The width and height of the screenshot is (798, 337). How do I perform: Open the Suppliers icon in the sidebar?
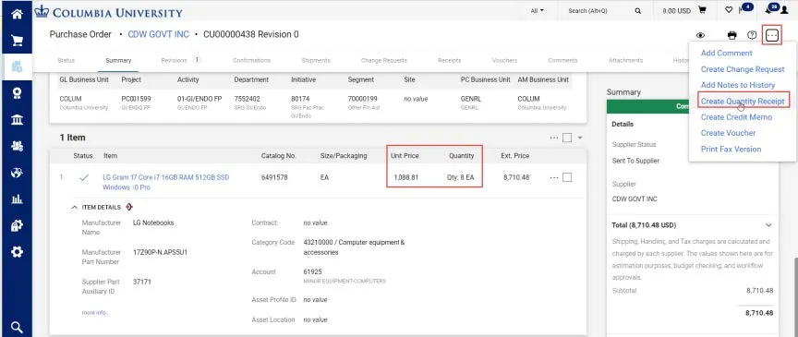click(x=17, y=146)
